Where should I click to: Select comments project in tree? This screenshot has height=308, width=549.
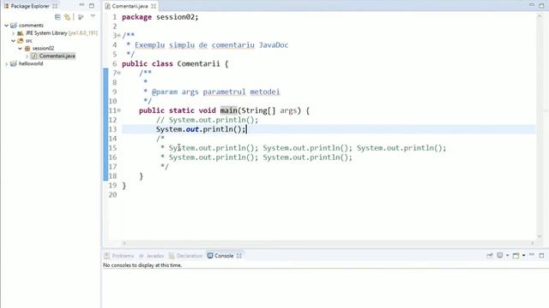pyautogui.click(x=31, y=25)
